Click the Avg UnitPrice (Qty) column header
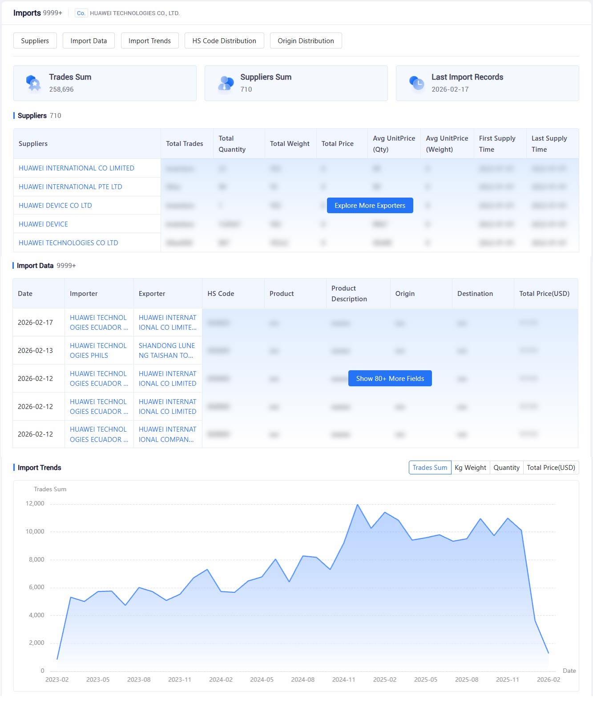The height and width of the screenshot is (704, 593). 394,144
